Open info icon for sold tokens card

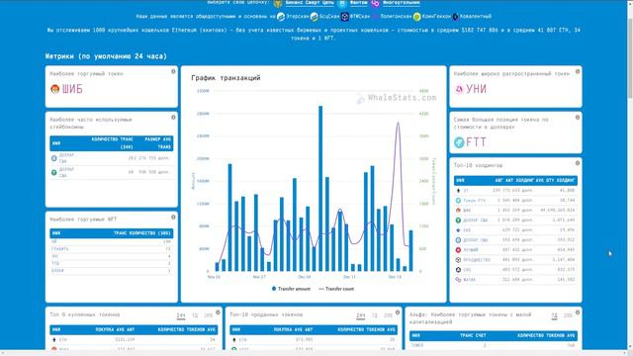pyautogui.click(x=398, y=312)
